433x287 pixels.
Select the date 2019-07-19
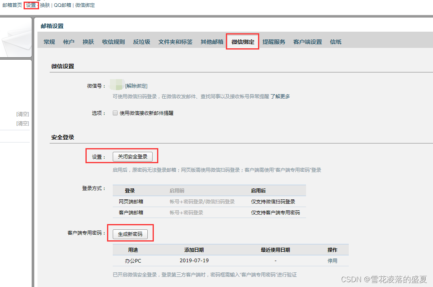point(194,261)
